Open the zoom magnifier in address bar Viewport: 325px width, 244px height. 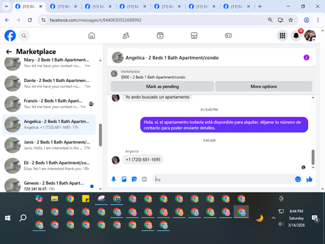[270, 20]
